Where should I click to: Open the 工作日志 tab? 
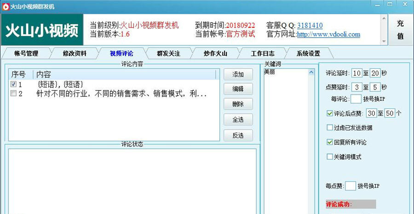pos(263,53)
